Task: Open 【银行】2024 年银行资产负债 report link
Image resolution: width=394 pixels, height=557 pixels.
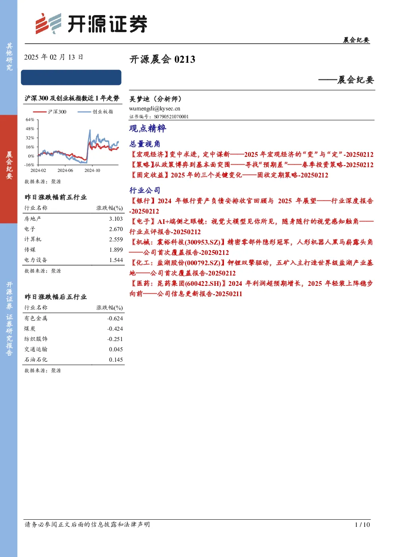Action: coord(251,206)
